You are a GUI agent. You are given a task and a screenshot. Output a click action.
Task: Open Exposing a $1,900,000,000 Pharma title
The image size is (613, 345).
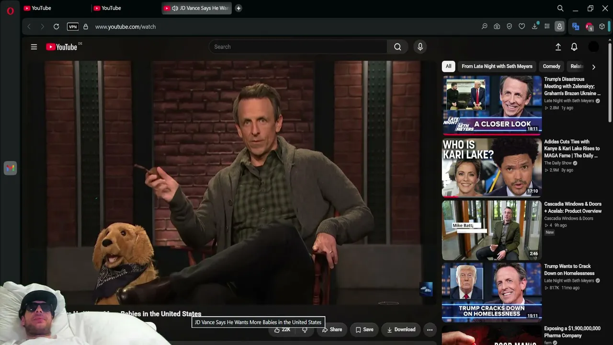[x=572, y=332]
